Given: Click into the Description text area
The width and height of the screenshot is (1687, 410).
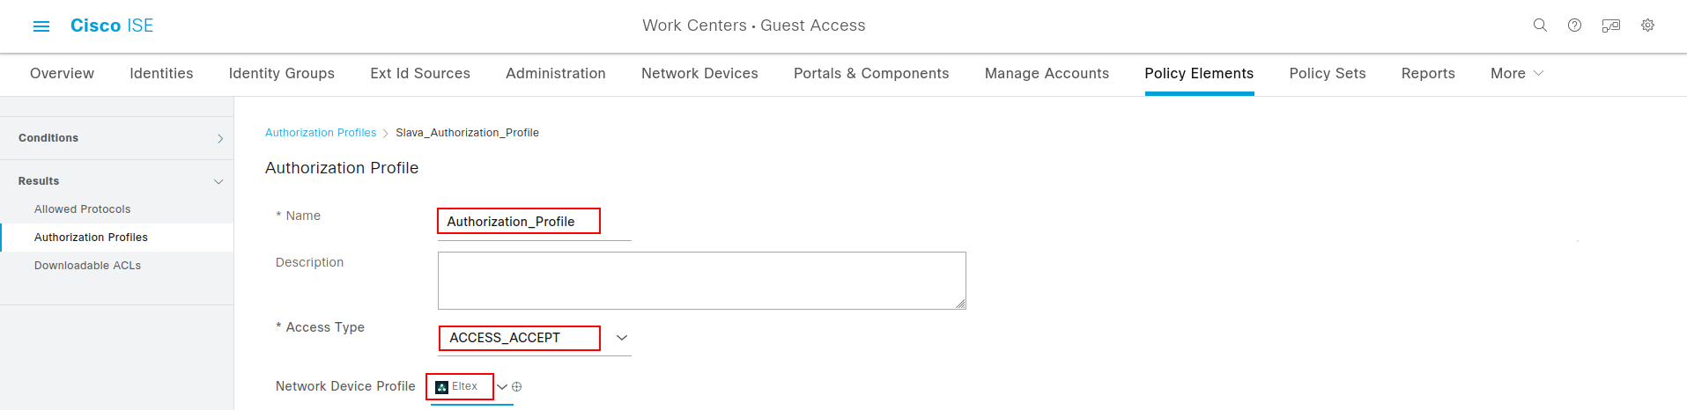Looking at the screenshot, I should [x=701, y=281].
